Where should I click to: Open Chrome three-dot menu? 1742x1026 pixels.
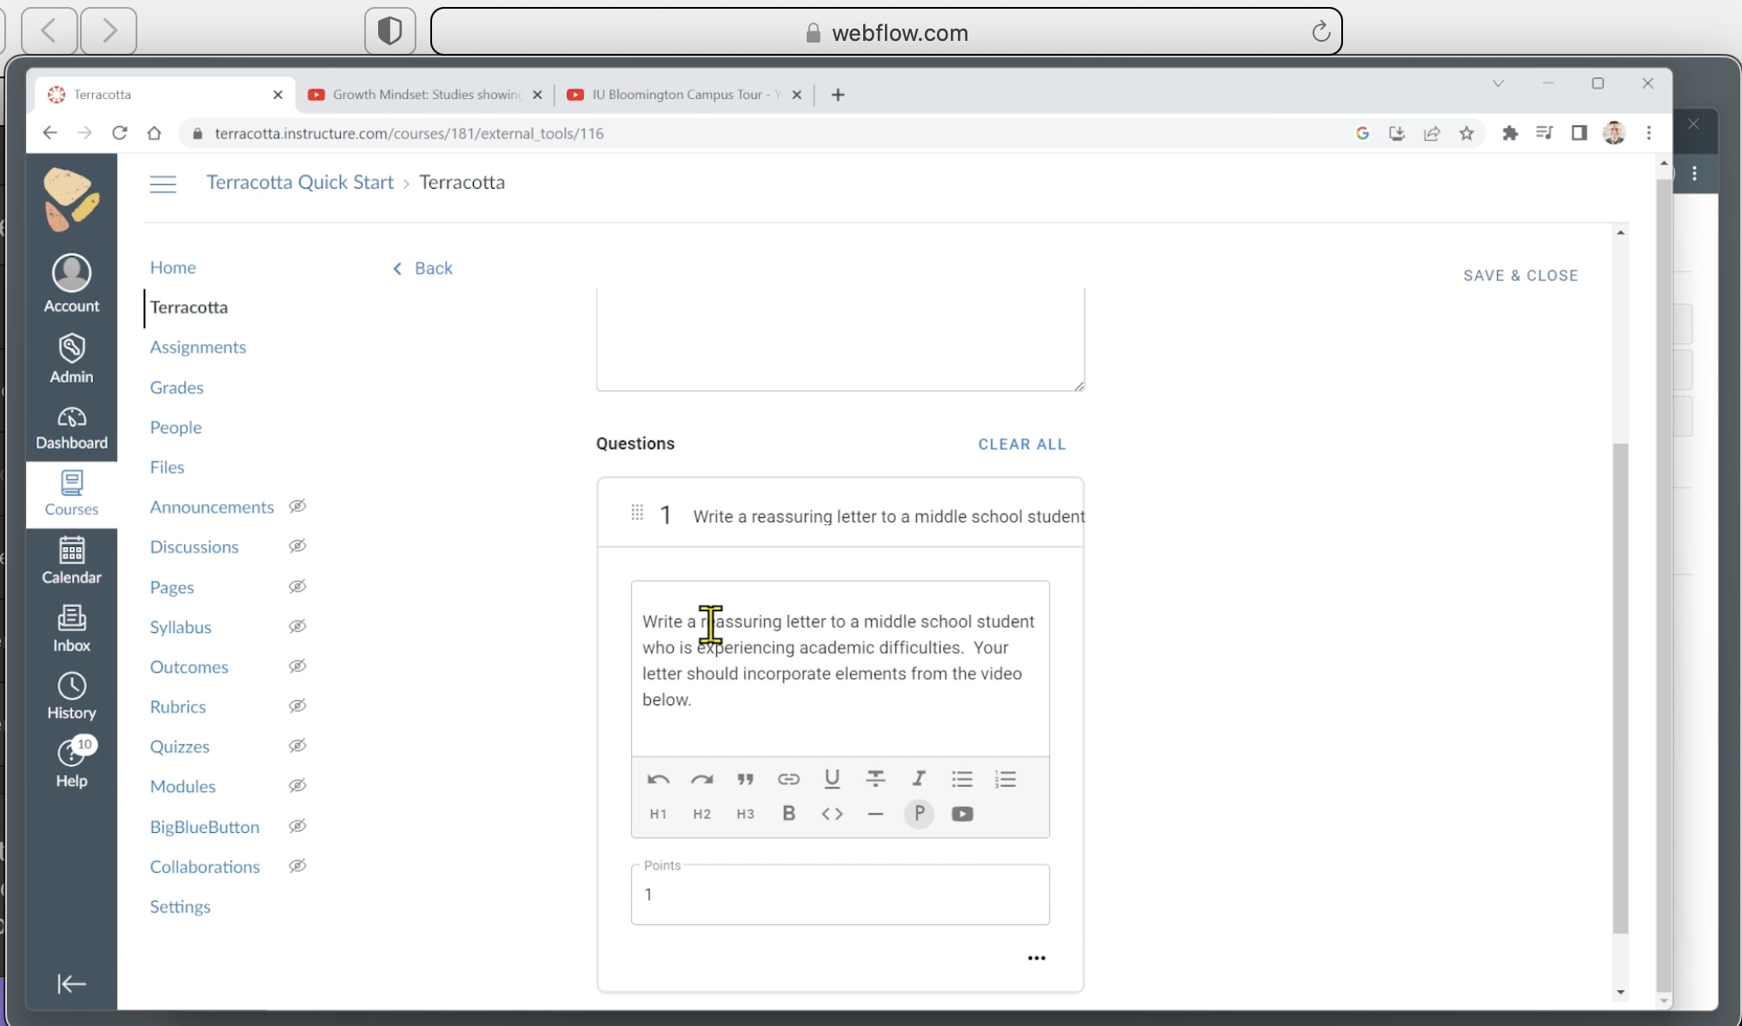click(x=1649, y=133)
